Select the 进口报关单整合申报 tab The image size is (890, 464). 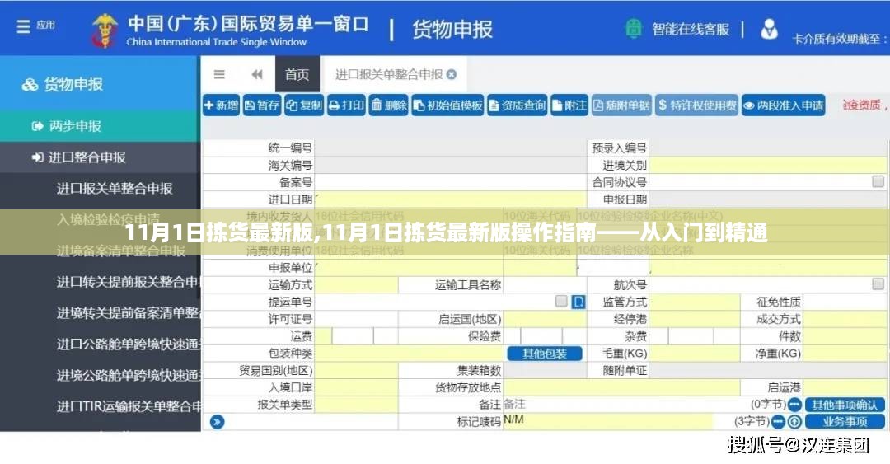tap(389, 74)
